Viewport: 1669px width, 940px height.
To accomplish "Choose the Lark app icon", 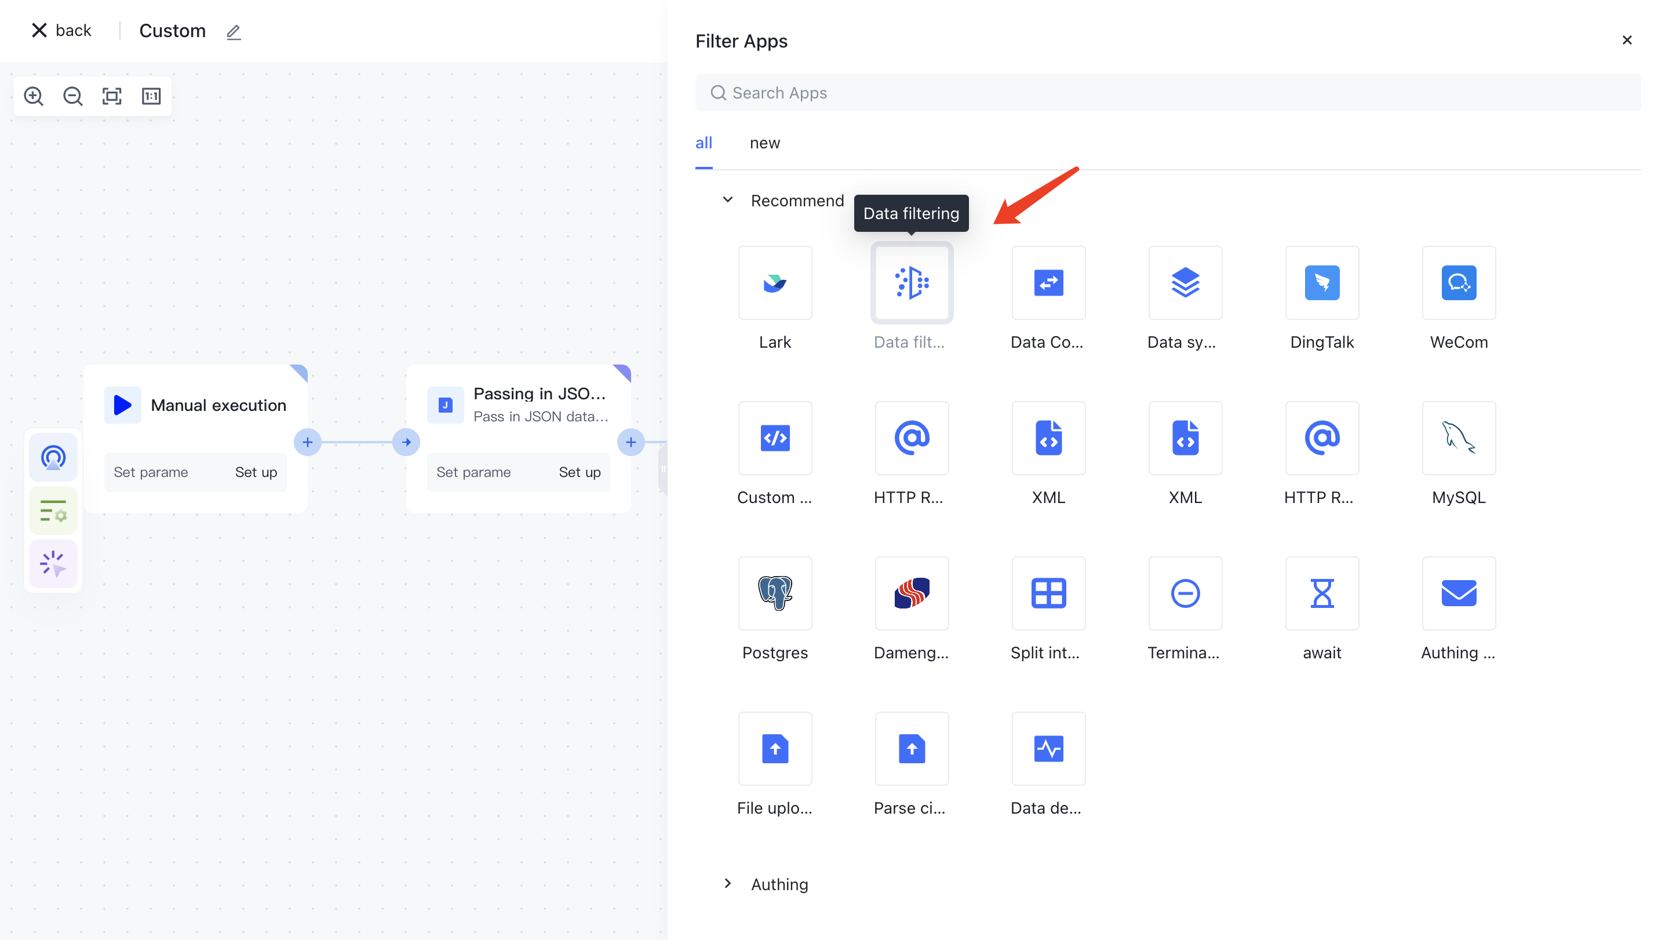I will 774,282.
